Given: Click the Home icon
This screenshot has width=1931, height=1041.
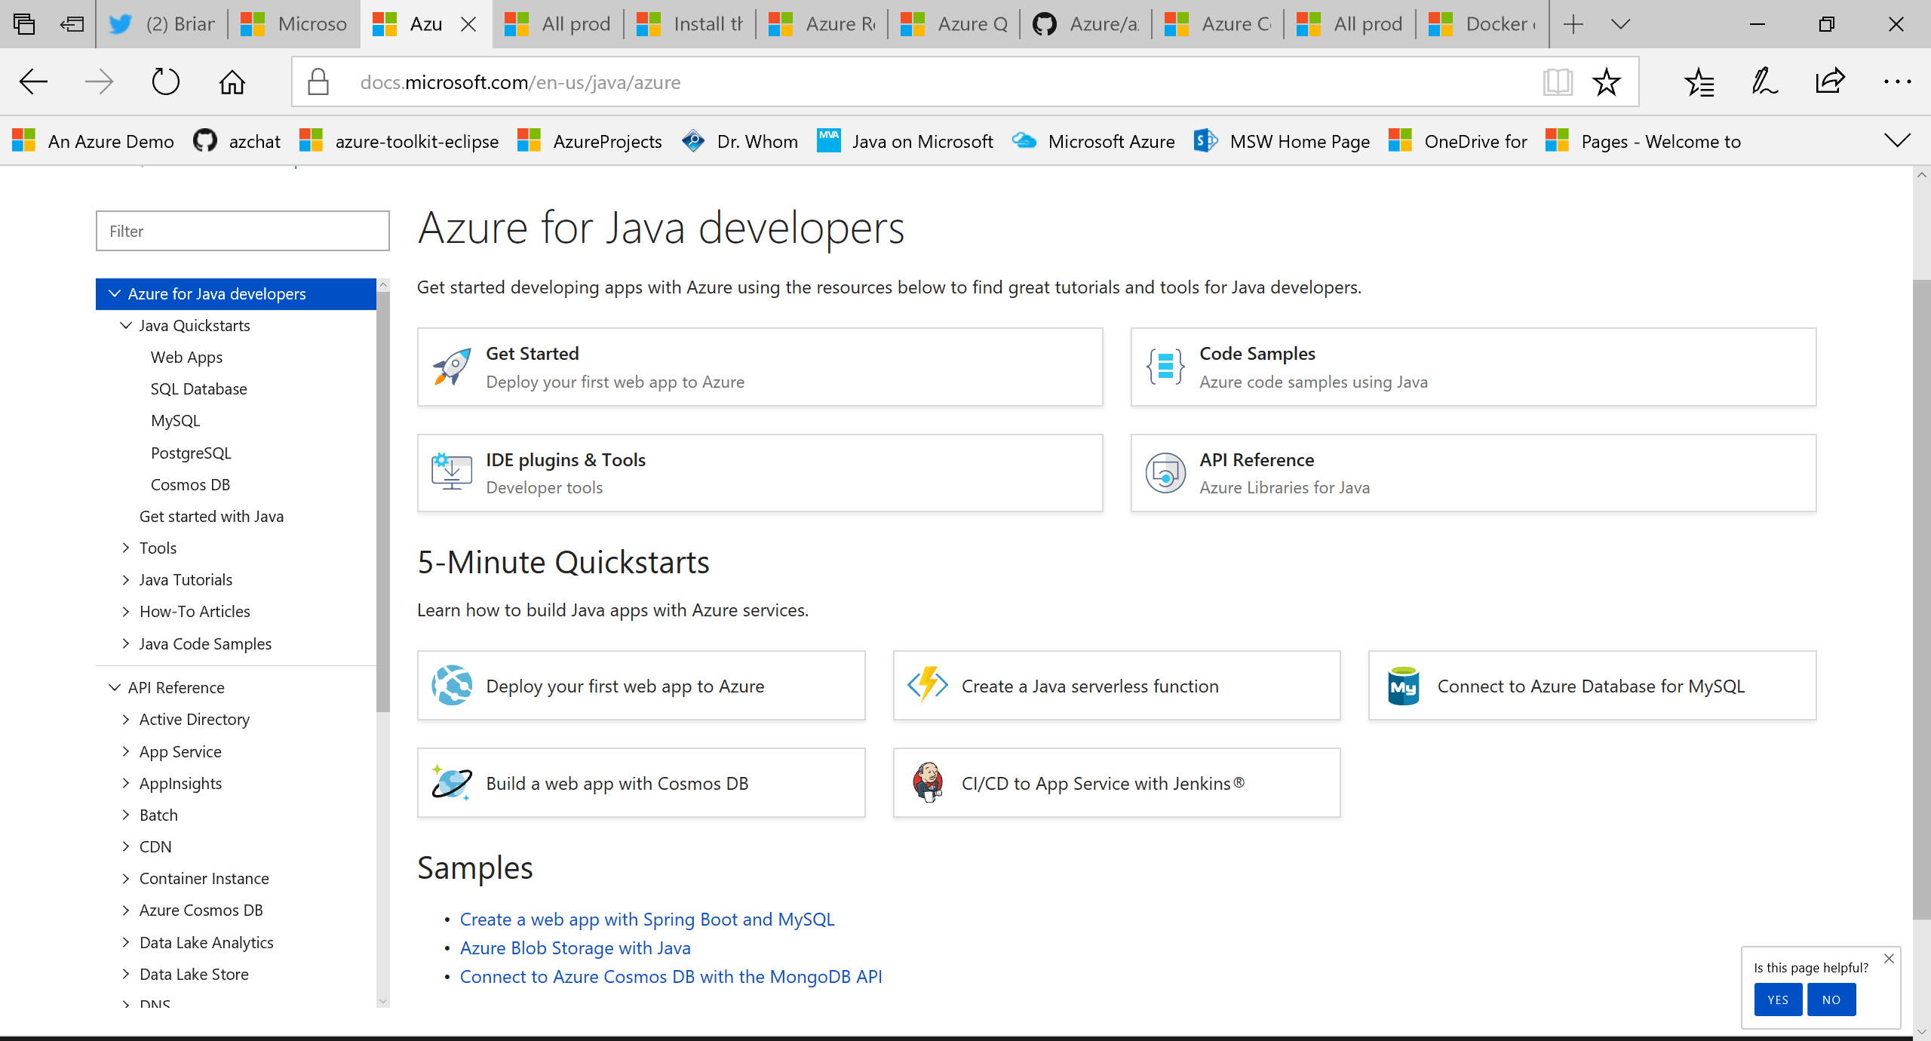Looking at the screenshot, I should point(232,81).
